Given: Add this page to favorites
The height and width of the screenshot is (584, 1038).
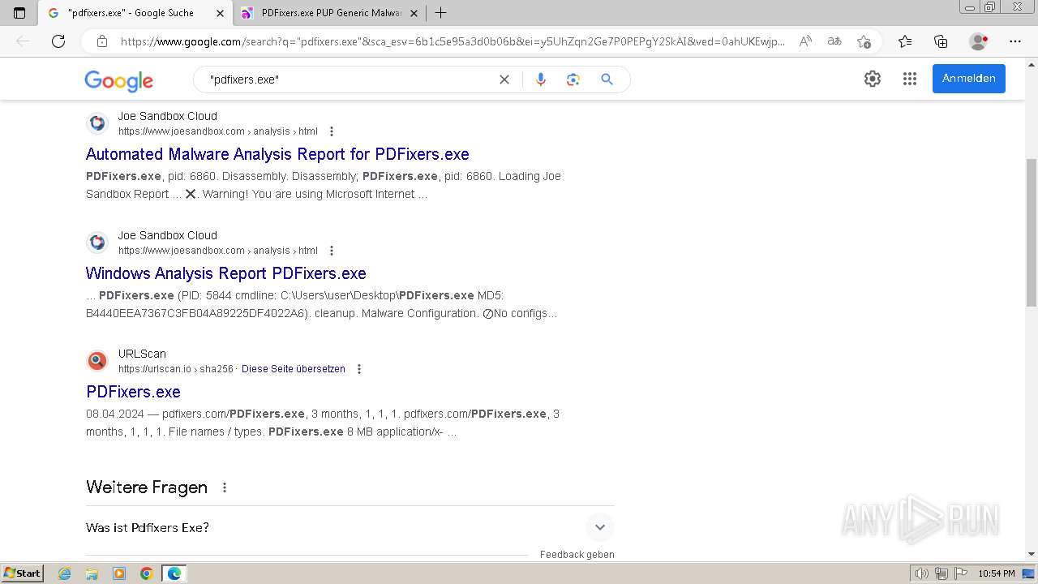Looking at the screenshot, I should pos(864,41).
